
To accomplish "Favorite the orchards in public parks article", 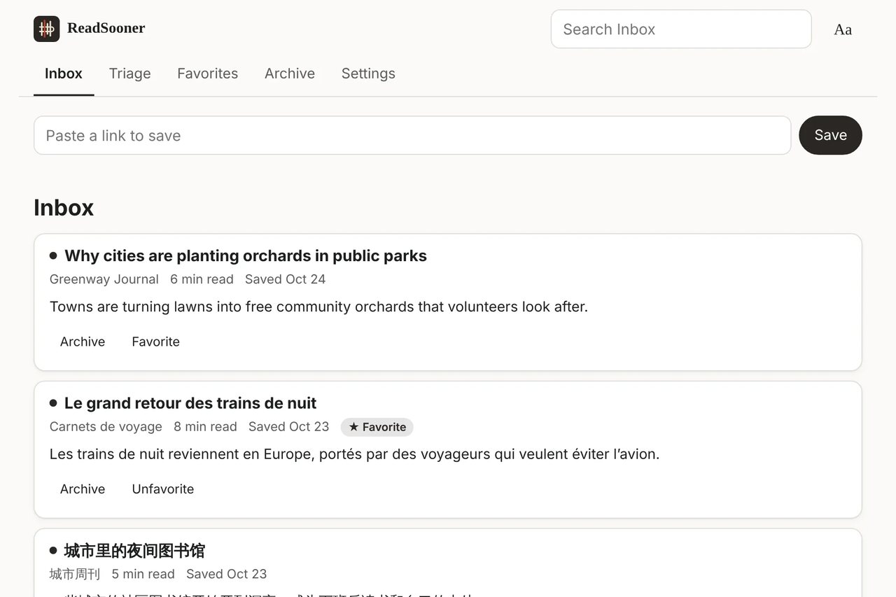I will tap(156, 342).
